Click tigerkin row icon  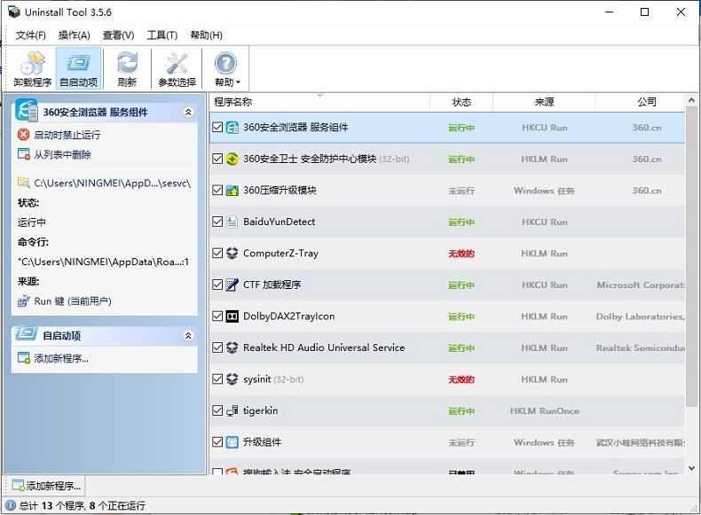coord(232,410)
